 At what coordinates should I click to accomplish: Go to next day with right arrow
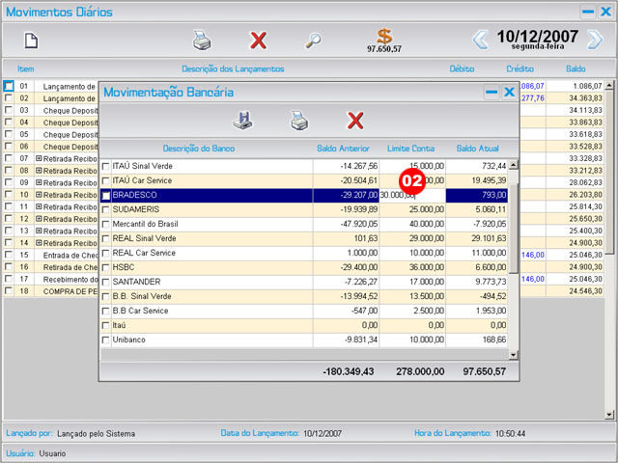tap(595, 40)
